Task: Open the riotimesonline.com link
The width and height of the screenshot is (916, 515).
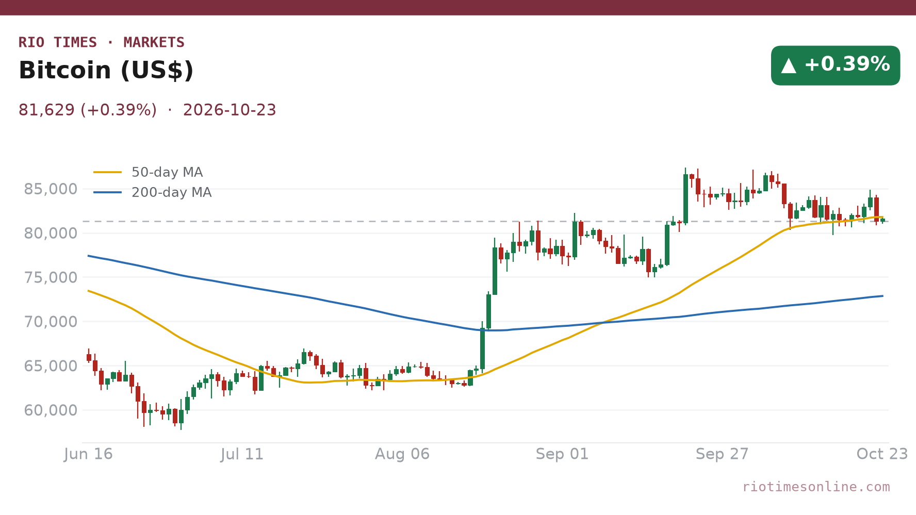Action: pyautogui.click(x=816, y=487)
